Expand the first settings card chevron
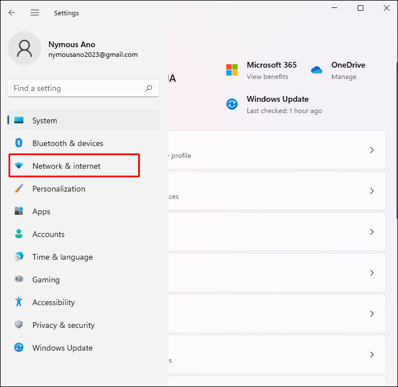This screenshot has width=398, height=387. pyautogui.click(x=372, y=150)
